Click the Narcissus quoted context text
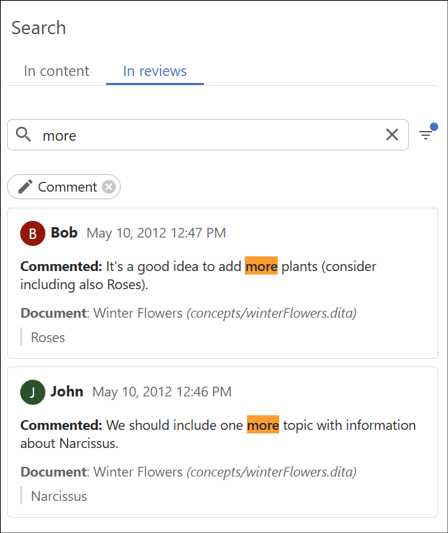 [59, 496]
